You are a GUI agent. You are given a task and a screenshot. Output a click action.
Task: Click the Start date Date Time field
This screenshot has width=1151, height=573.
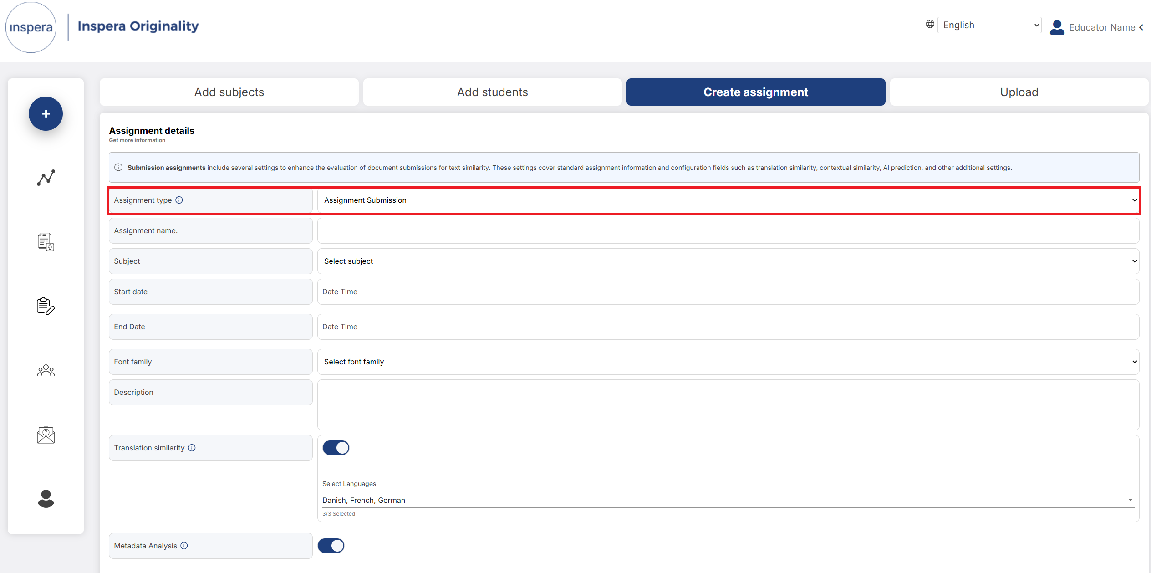[x=728, y=292]
